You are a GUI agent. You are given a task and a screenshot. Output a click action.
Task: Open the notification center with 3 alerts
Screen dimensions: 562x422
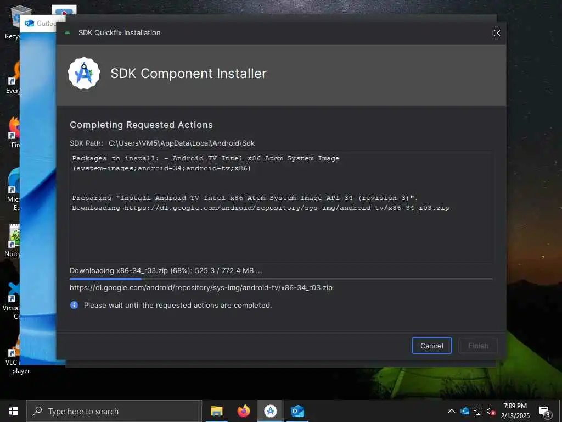(x=545, y=412)
